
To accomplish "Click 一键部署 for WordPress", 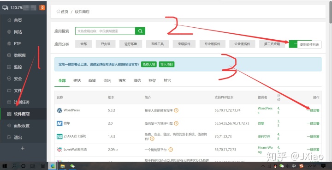I will (x=313, y=110).
